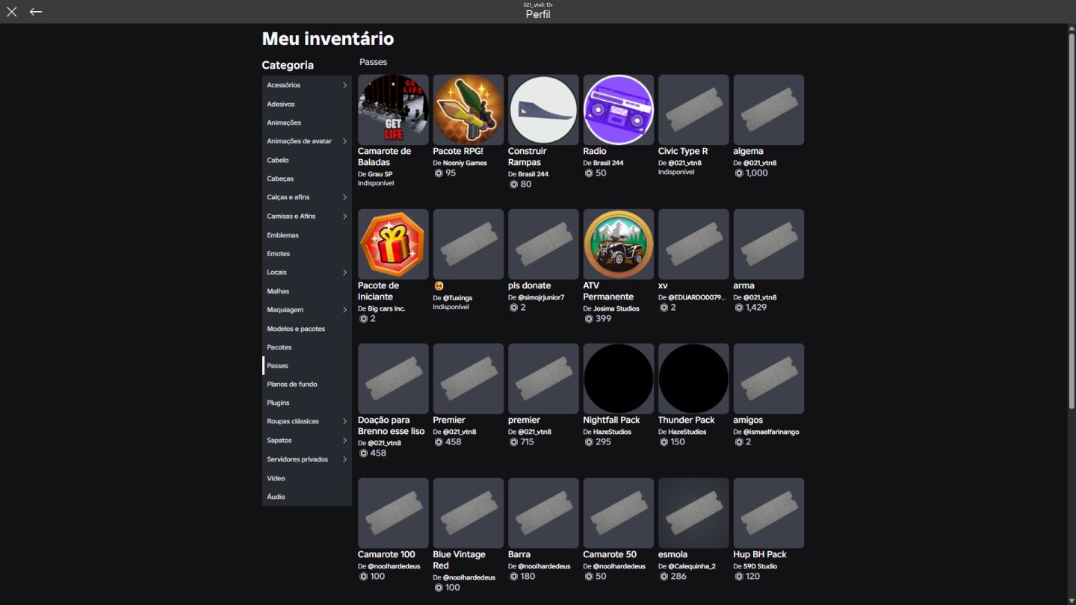Viewport: 1076px width, 605px height.
Task: Open the 59D Studio creator link
Action: click(x=761, y=566)
